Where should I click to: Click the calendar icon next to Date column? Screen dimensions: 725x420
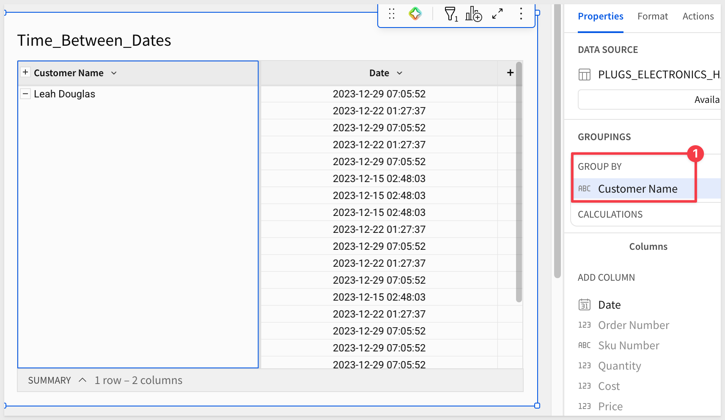pos(585,305)
